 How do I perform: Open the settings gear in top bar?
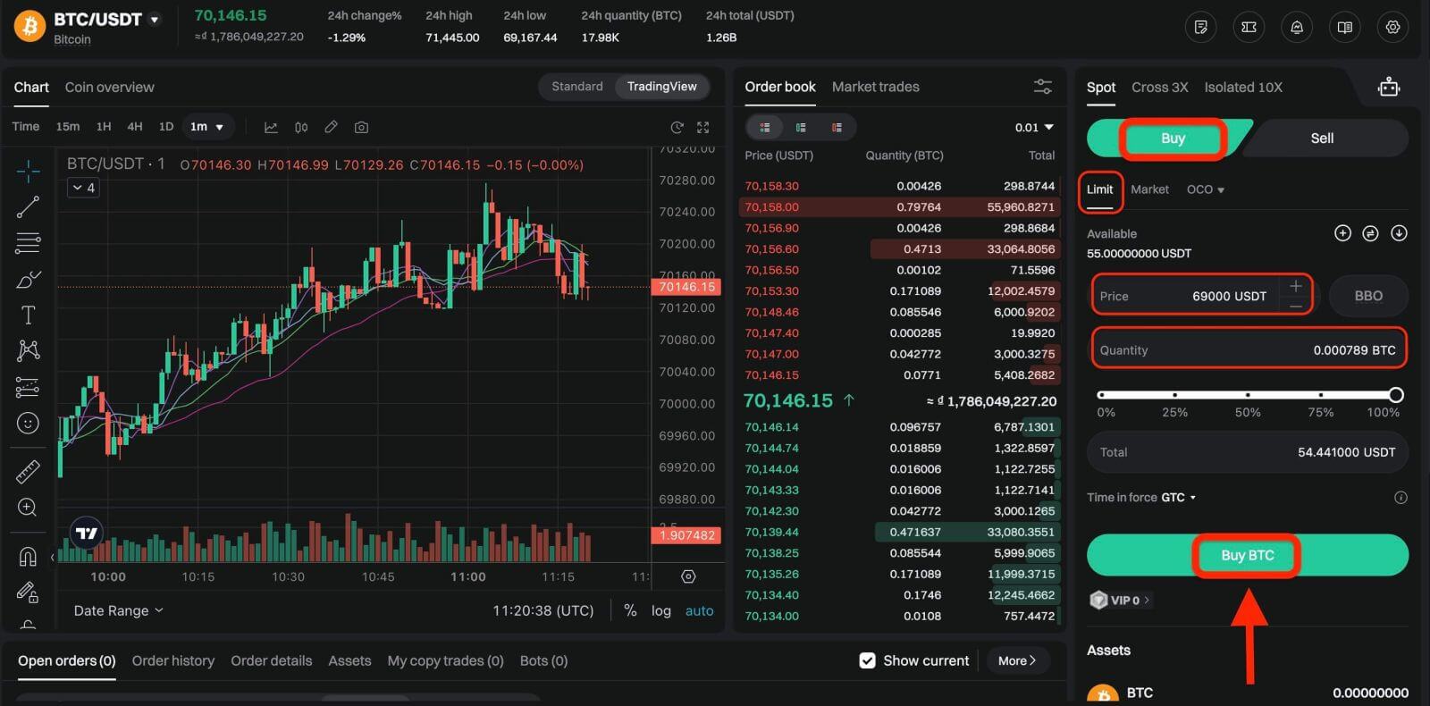coord(1392,28)
